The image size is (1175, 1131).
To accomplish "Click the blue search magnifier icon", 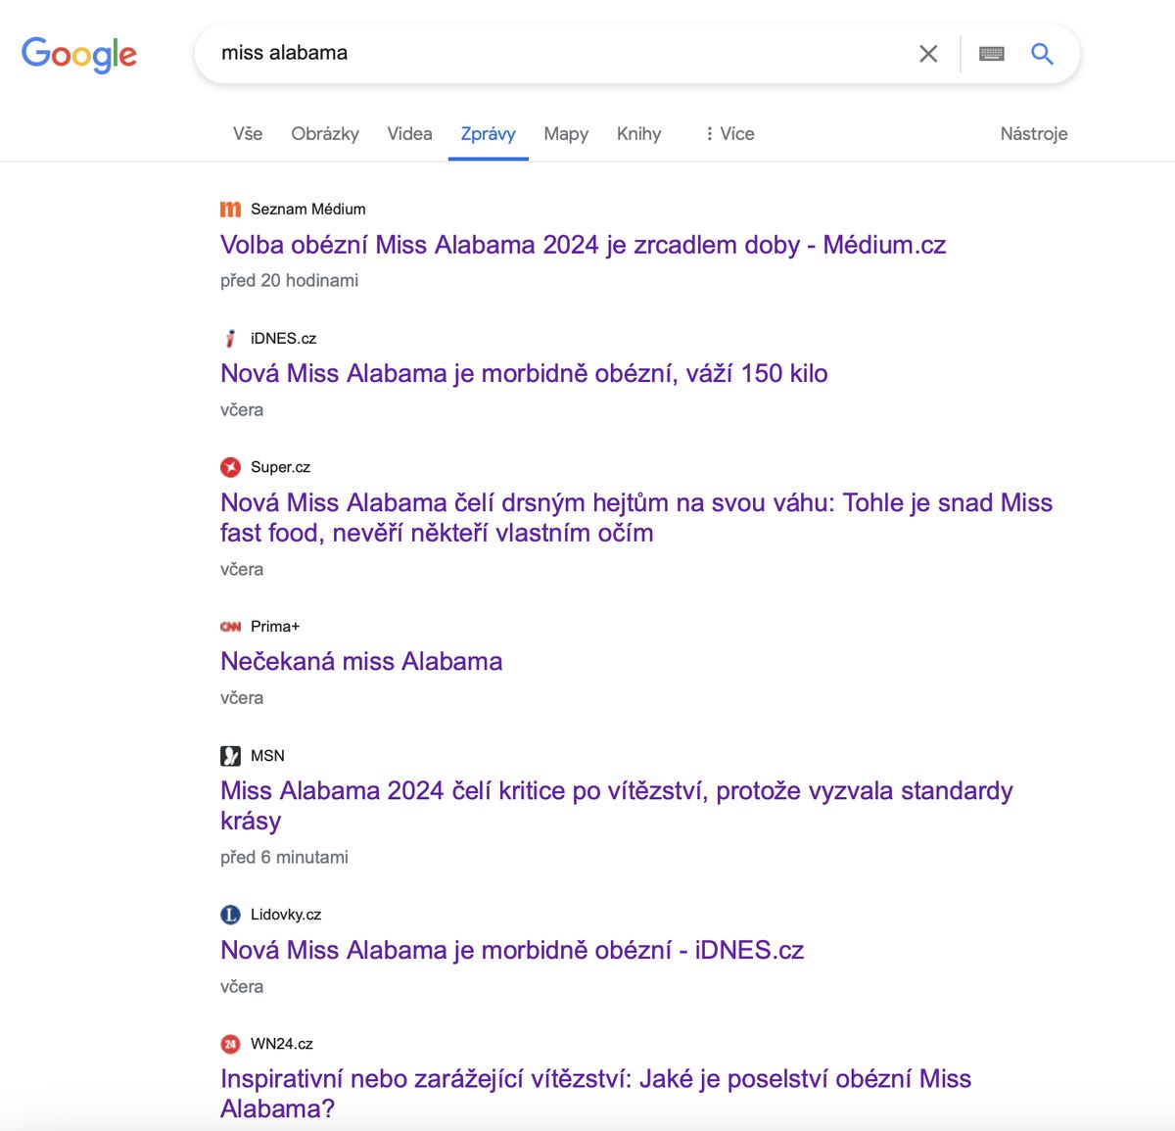I will tap(1043, 54).
